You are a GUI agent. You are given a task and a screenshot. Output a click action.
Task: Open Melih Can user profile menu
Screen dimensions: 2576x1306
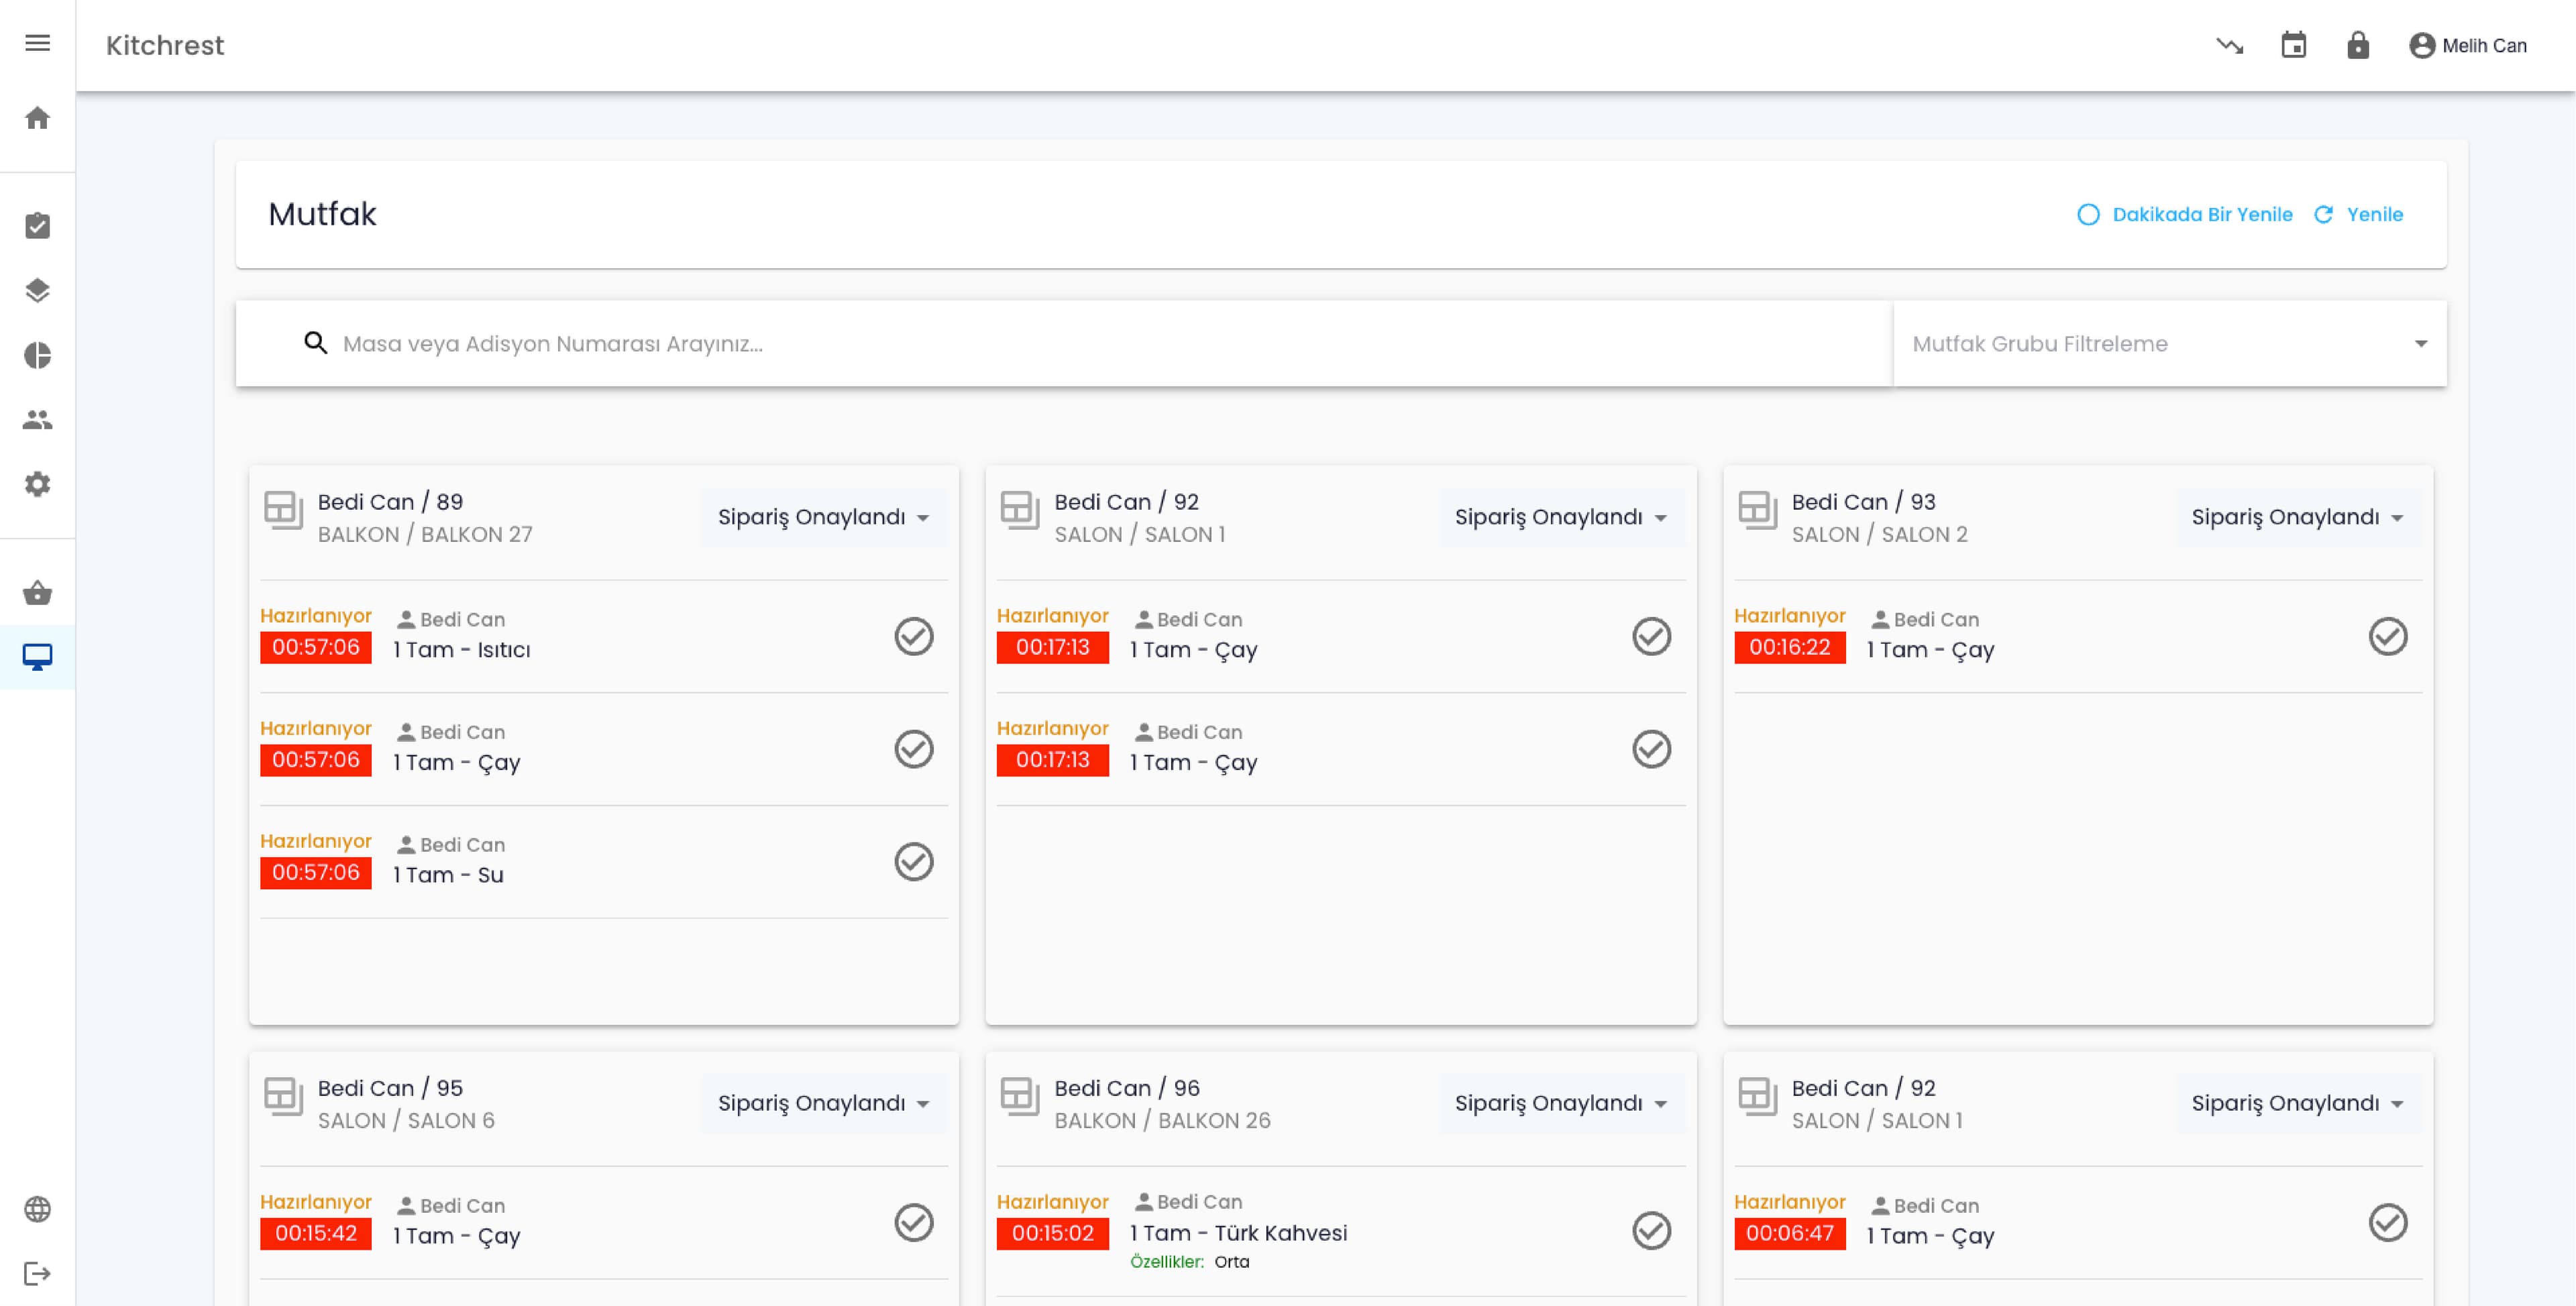tap(2467, 46)
